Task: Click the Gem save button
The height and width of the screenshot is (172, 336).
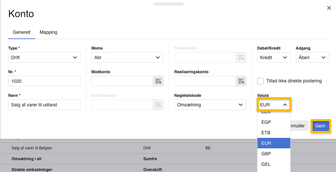Action: [320, 126]
